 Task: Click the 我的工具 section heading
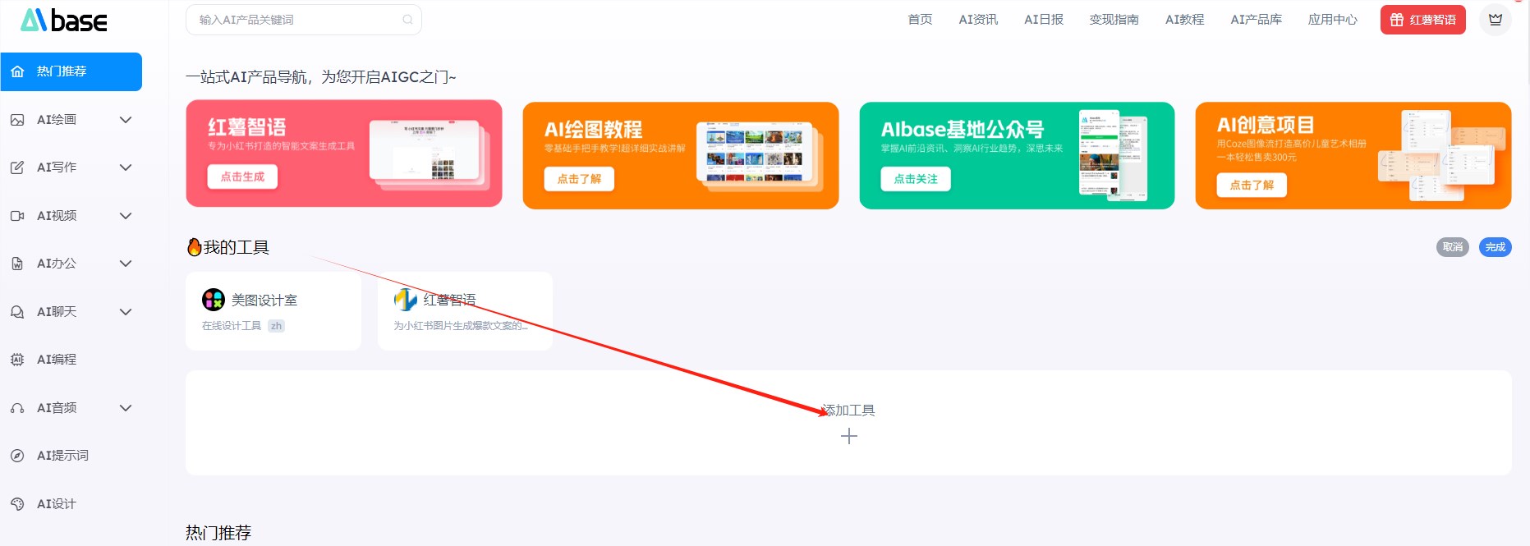237,247
